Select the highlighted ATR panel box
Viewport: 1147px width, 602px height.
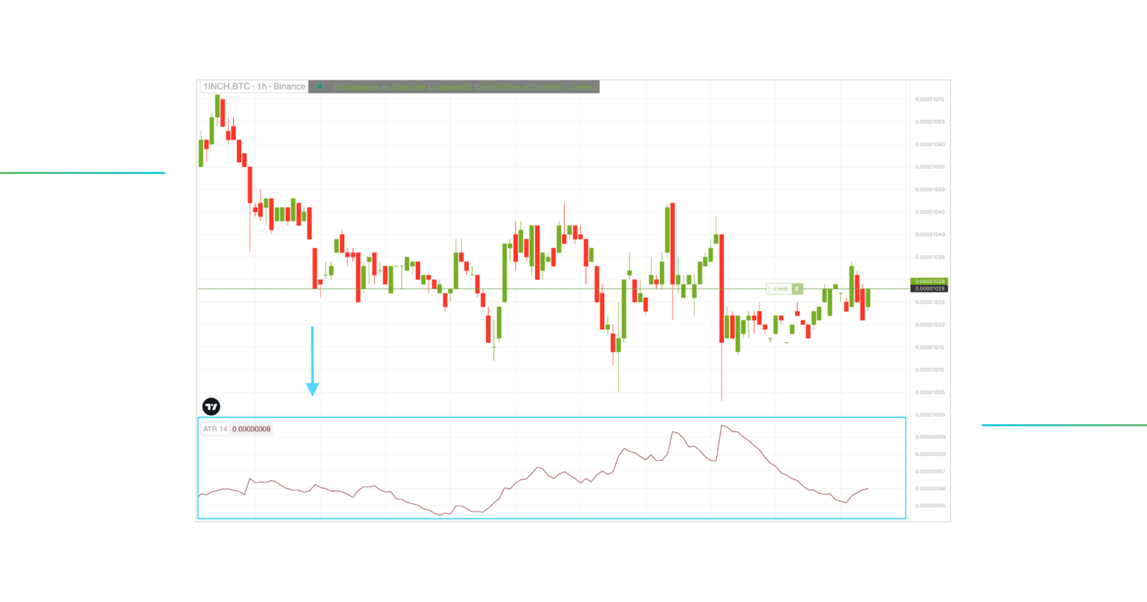[550, 468]
